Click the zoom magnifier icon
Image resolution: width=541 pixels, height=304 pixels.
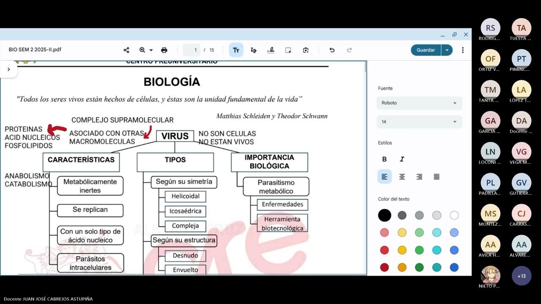click(x=142, y=50)
